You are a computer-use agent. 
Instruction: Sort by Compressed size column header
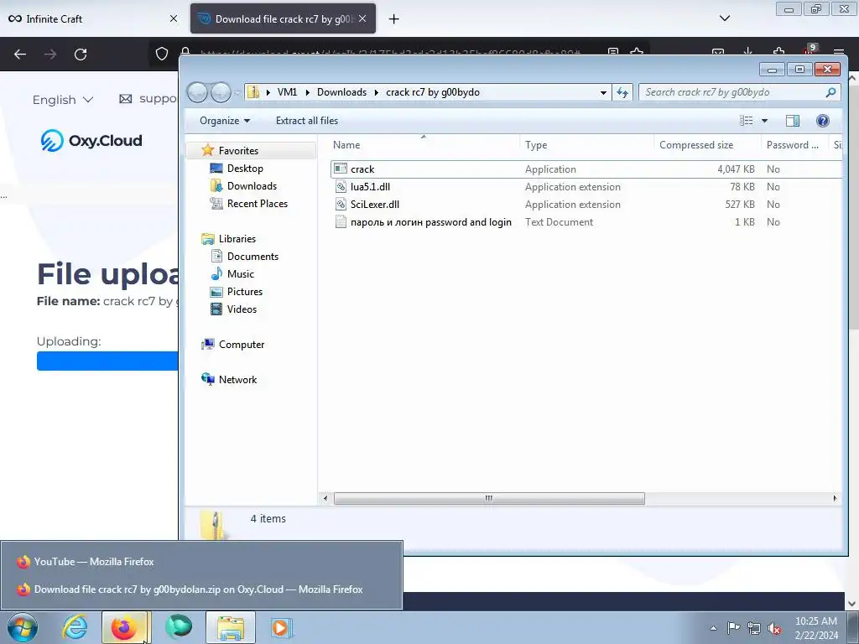(707, 144)
